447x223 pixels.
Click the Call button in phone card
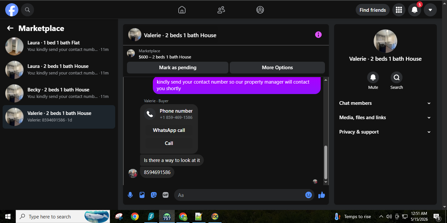pyautogui.click(x=169, y=143)
